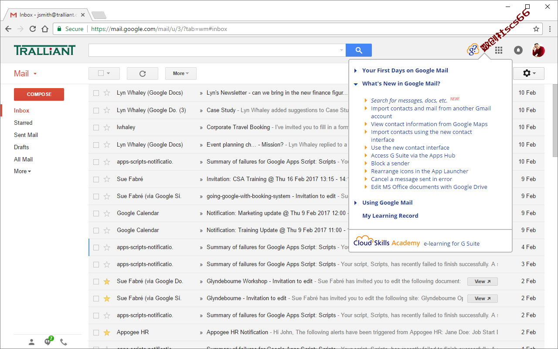Open the More actions dropdown in toolbar

click(x=181, y=73)
